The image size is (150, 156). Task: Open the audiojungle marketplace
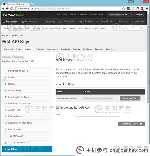66,22
